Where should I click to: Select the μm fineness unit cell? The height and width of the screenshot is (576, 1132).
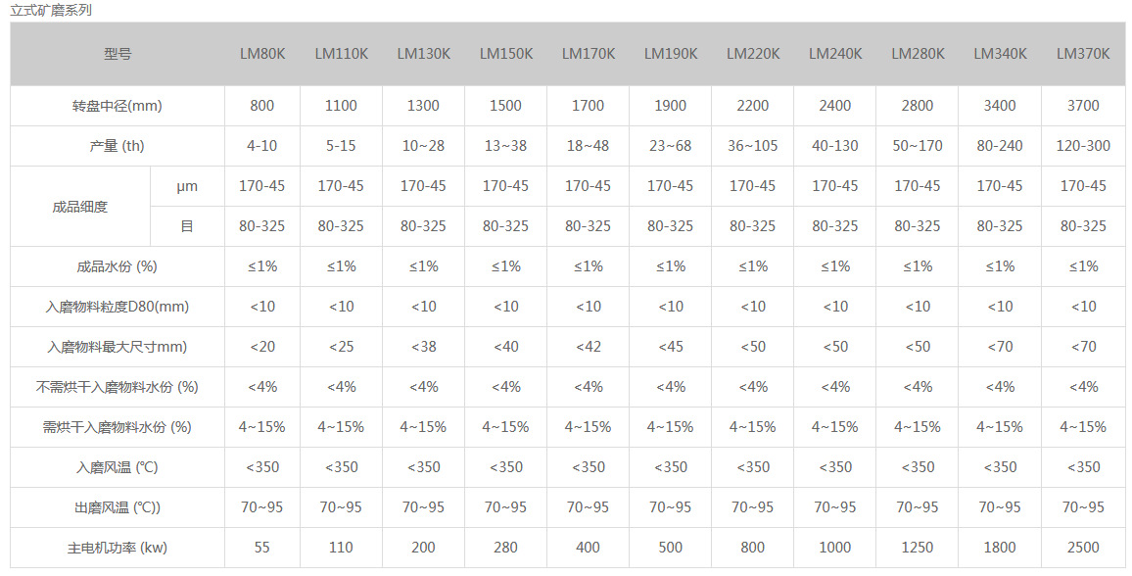187,186
